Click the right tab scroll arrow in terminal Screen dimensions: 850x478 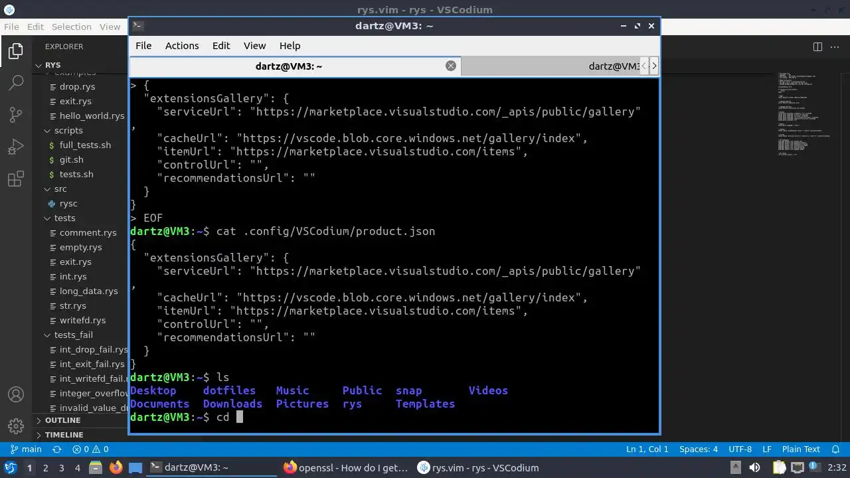654,66
